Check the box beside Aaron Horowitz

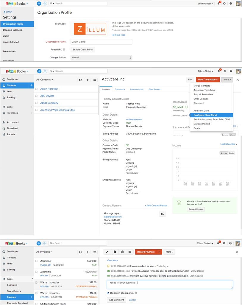click(36, 89)
